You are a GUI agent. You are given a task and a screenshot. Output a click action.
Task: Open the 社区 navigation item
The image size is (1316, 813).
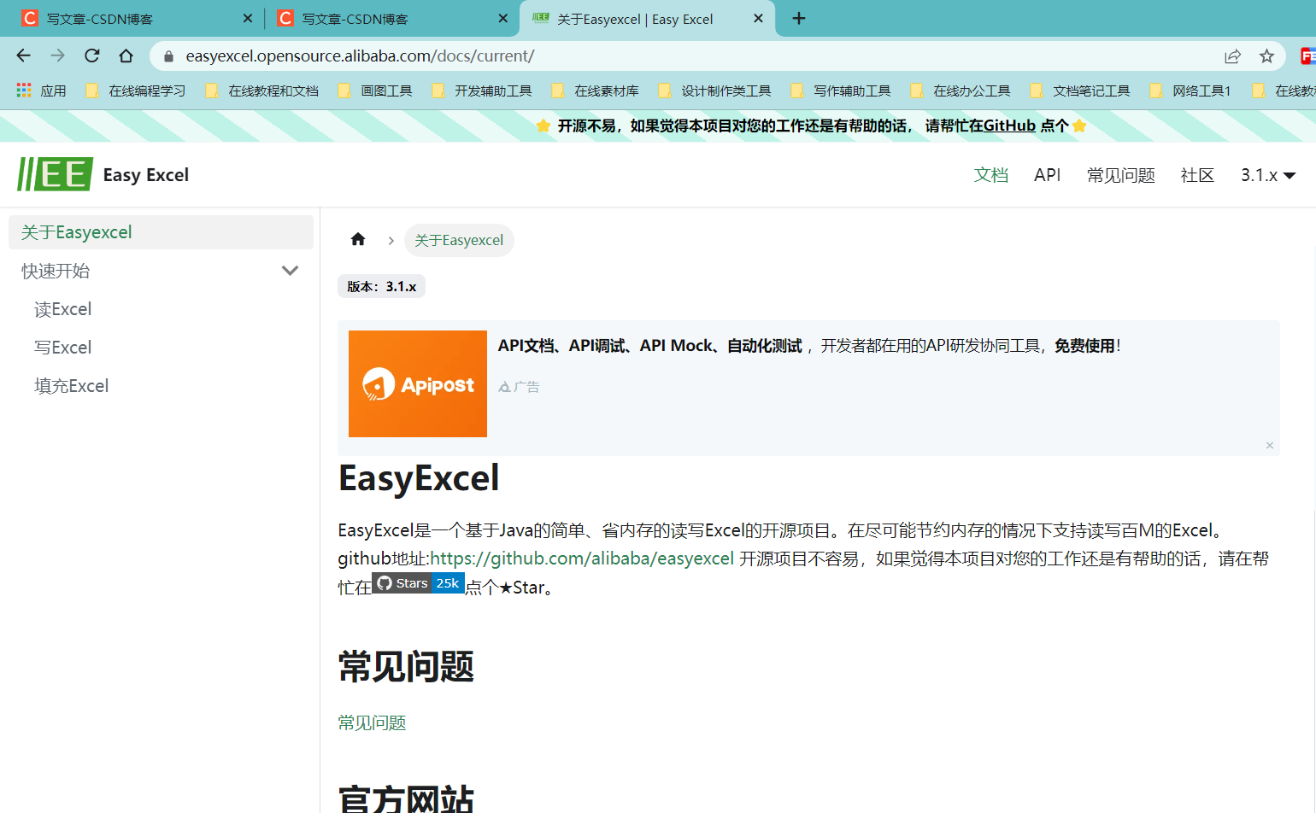(1197, 175)
